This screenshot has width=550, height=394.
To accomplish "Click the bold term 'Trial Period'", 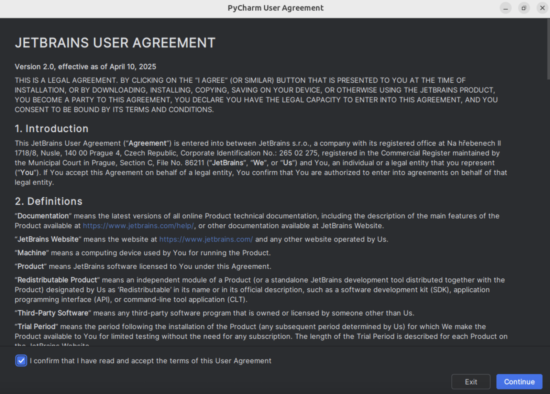I will click(x=36, y=326).
